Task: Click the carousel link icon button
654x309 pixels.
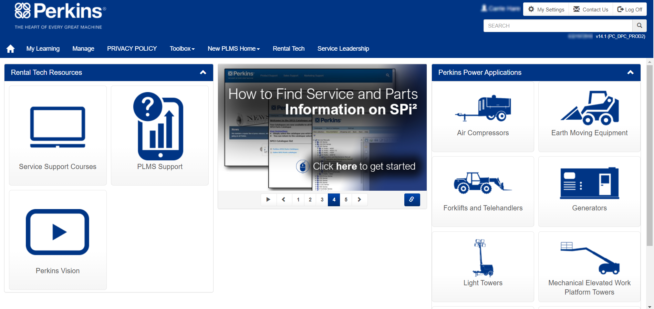Action: 412,200
